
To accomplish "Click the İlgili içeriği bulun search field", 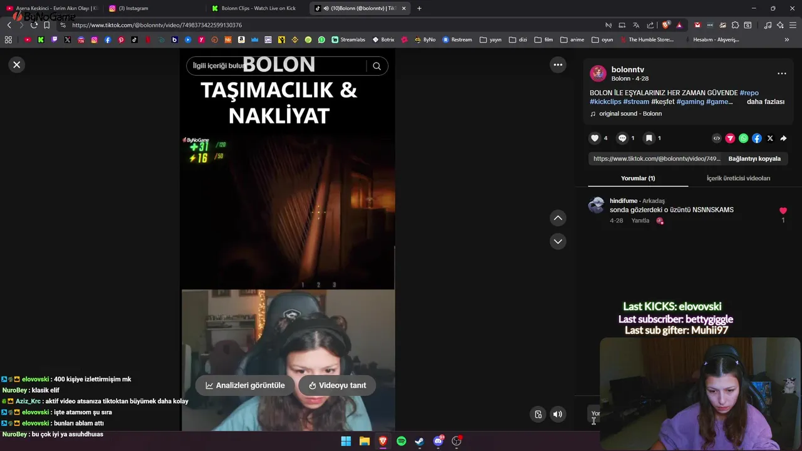I will tap(276, 66).
